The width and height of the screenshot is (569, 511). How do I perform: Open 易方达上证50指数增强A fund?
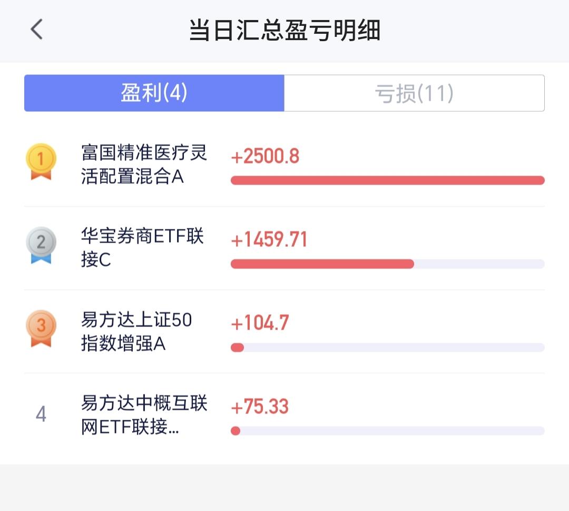(136, 331)
